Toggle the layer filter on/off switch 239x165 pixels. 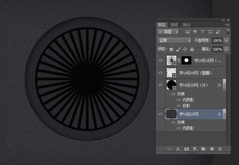[x=228, y=31]
